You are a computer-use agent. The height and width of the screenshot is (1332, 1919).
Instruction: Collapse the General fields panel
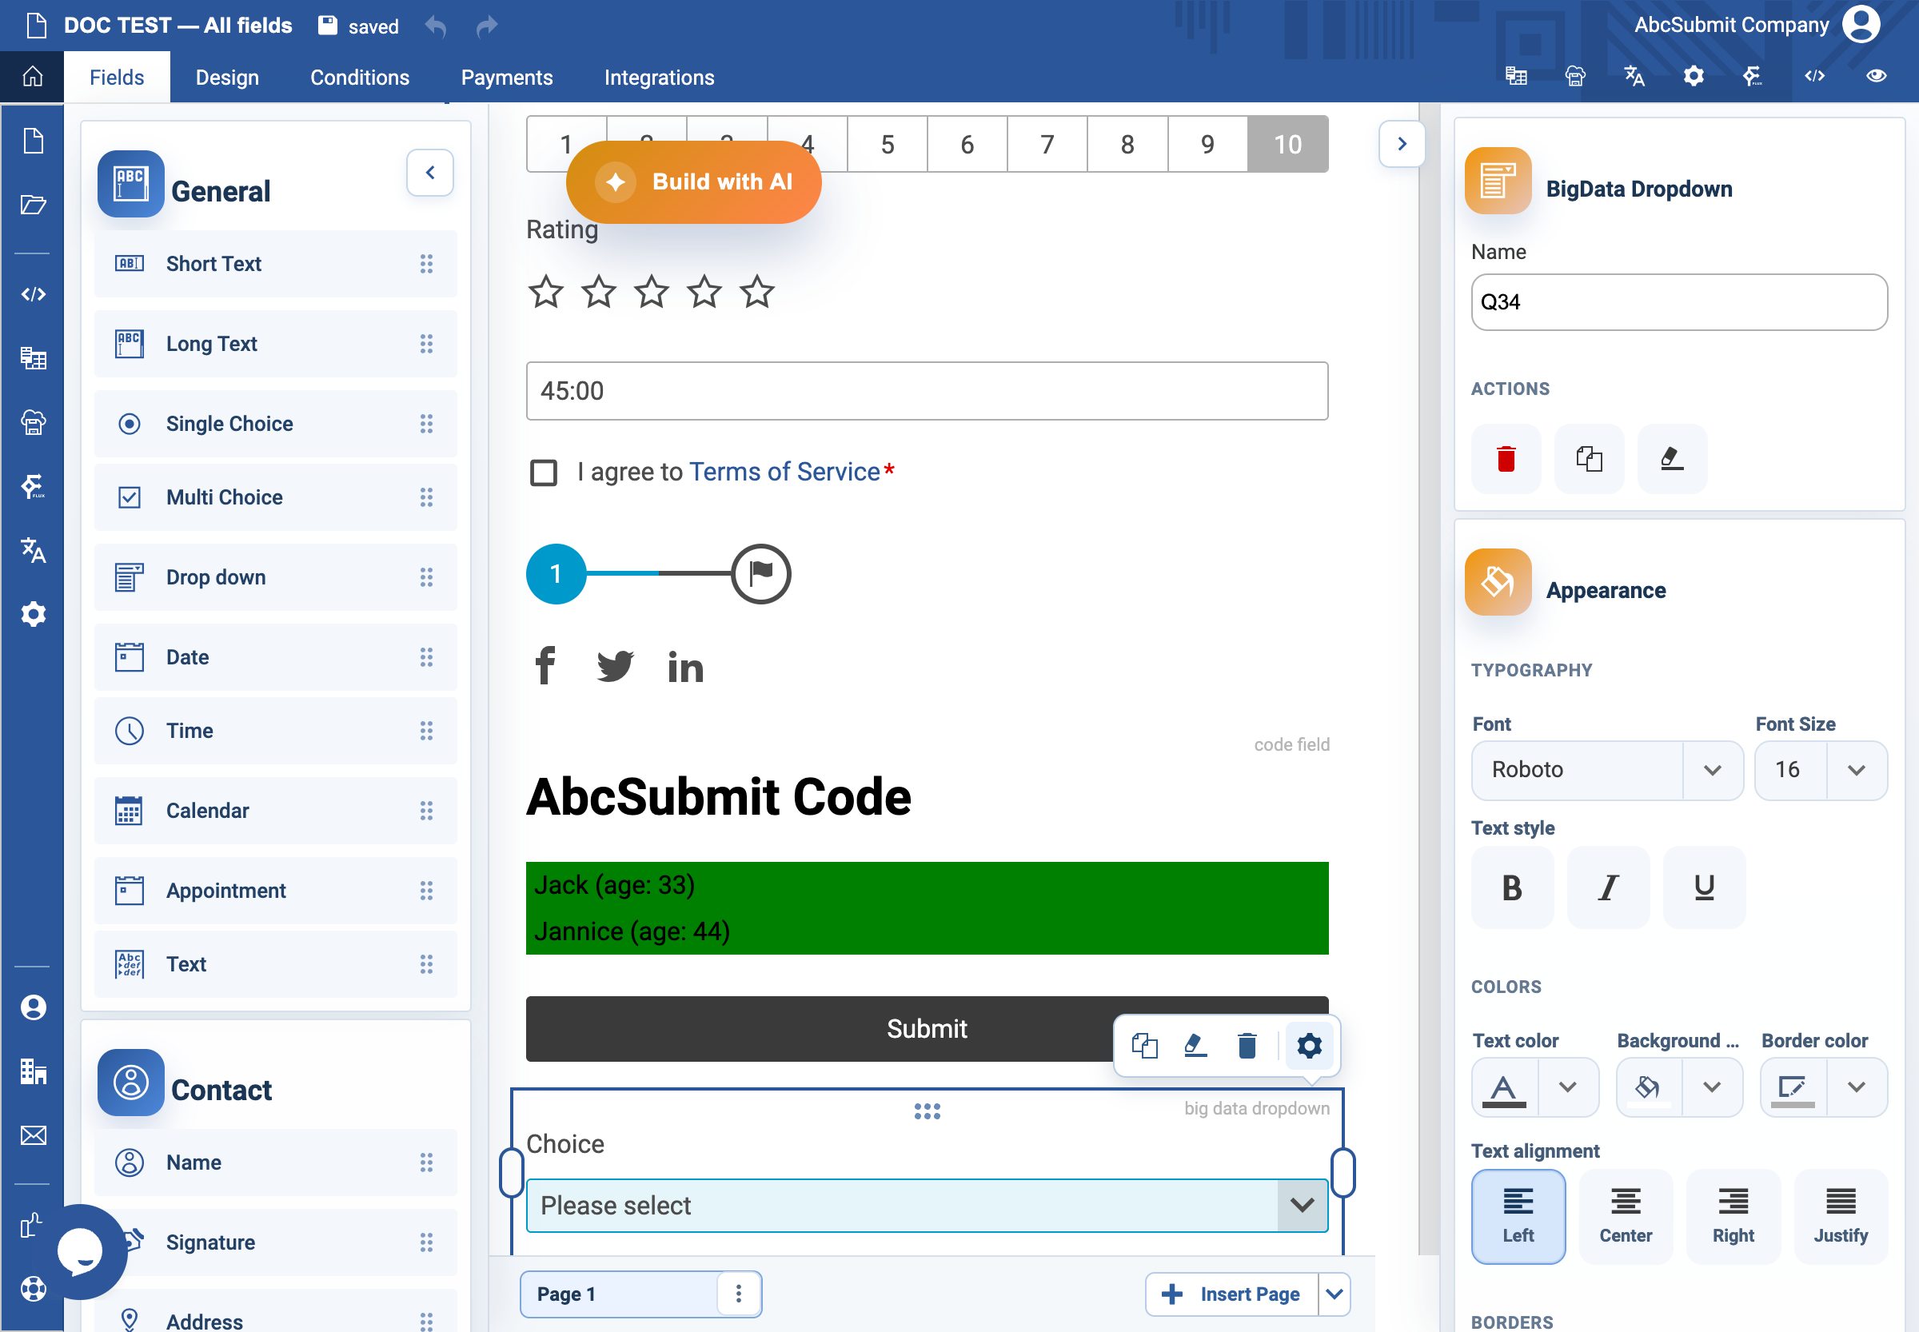click(x=430, y=173)
